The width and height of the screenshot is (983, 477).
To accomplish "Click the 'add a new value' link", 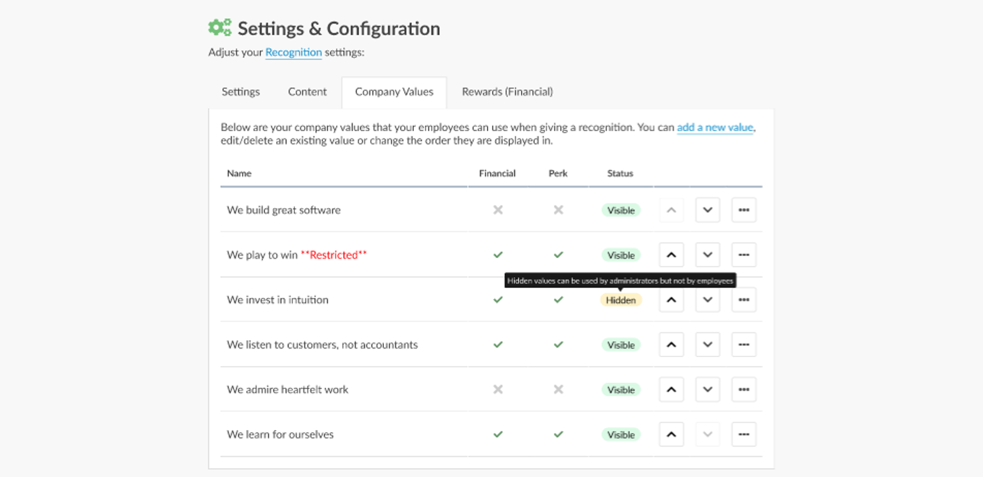I will coord(715,128).
